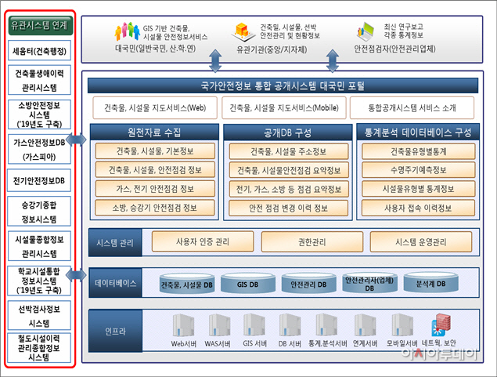Select 선박검사정보 시스템 box
The width and height of the screenshot is (497, 377).
[39, 315]
